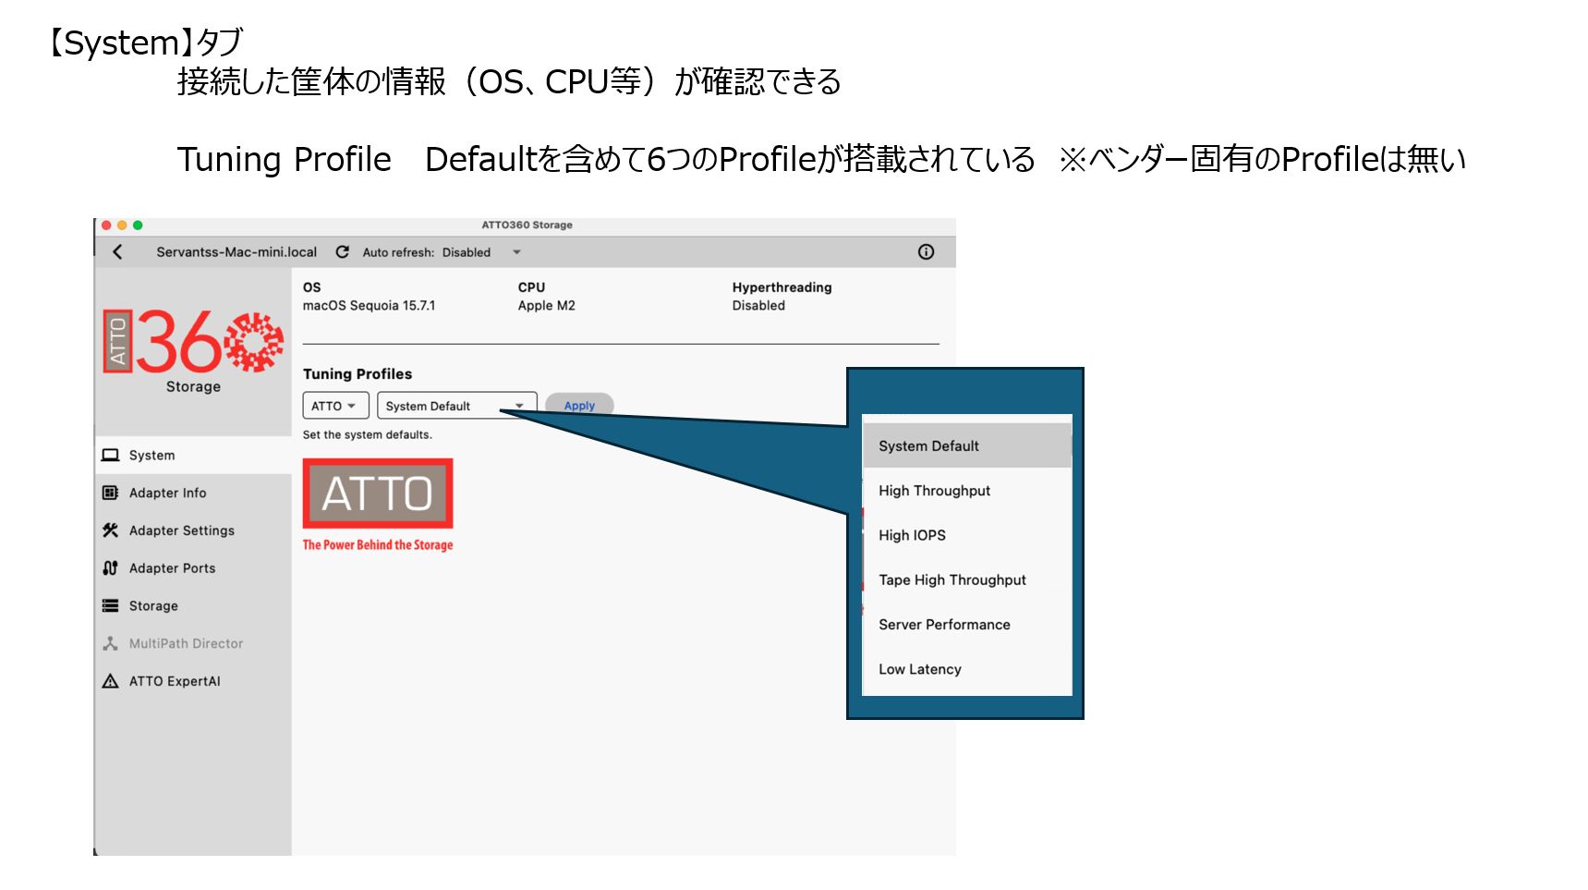Screen dimensions: 1588x890
Task: Click the ATTO logo image
Action: 378,494
